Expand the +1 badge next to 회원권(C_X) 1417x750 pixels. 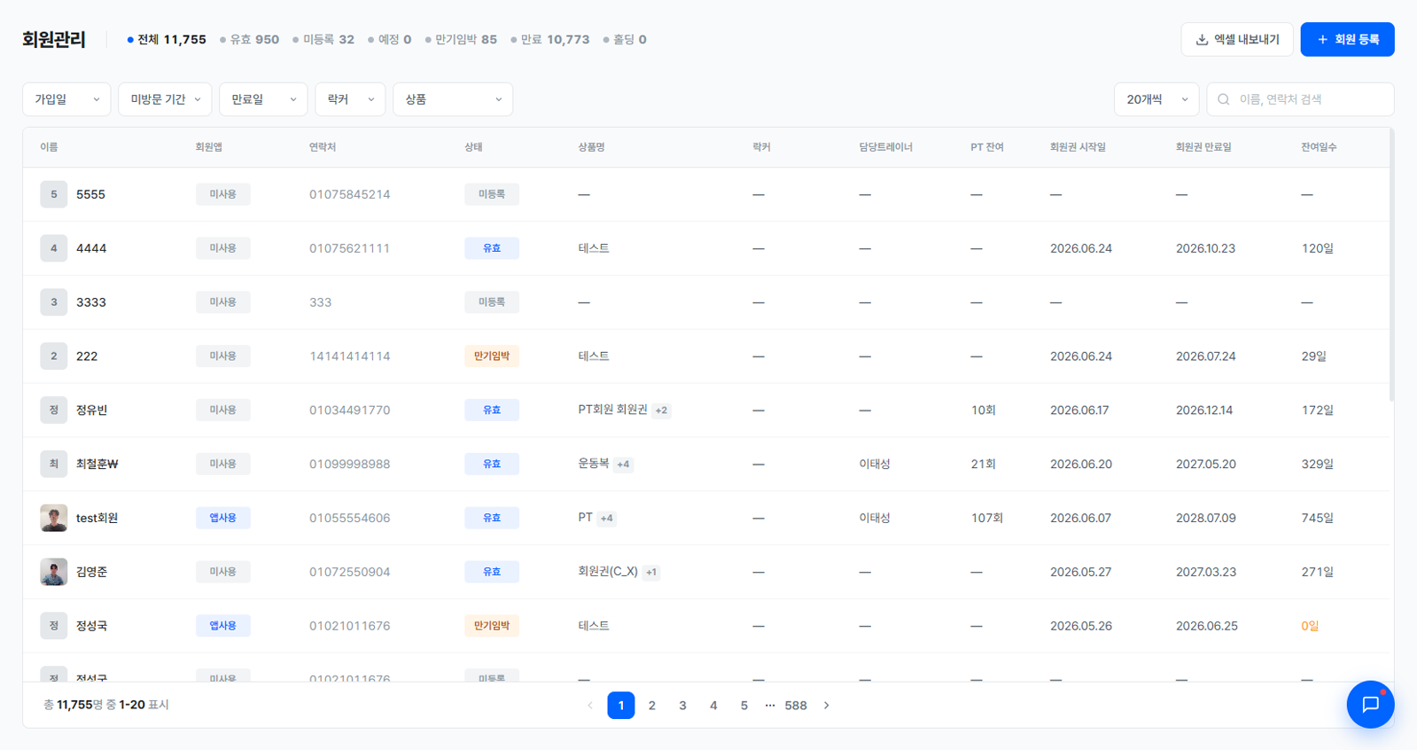pos(651,573)
